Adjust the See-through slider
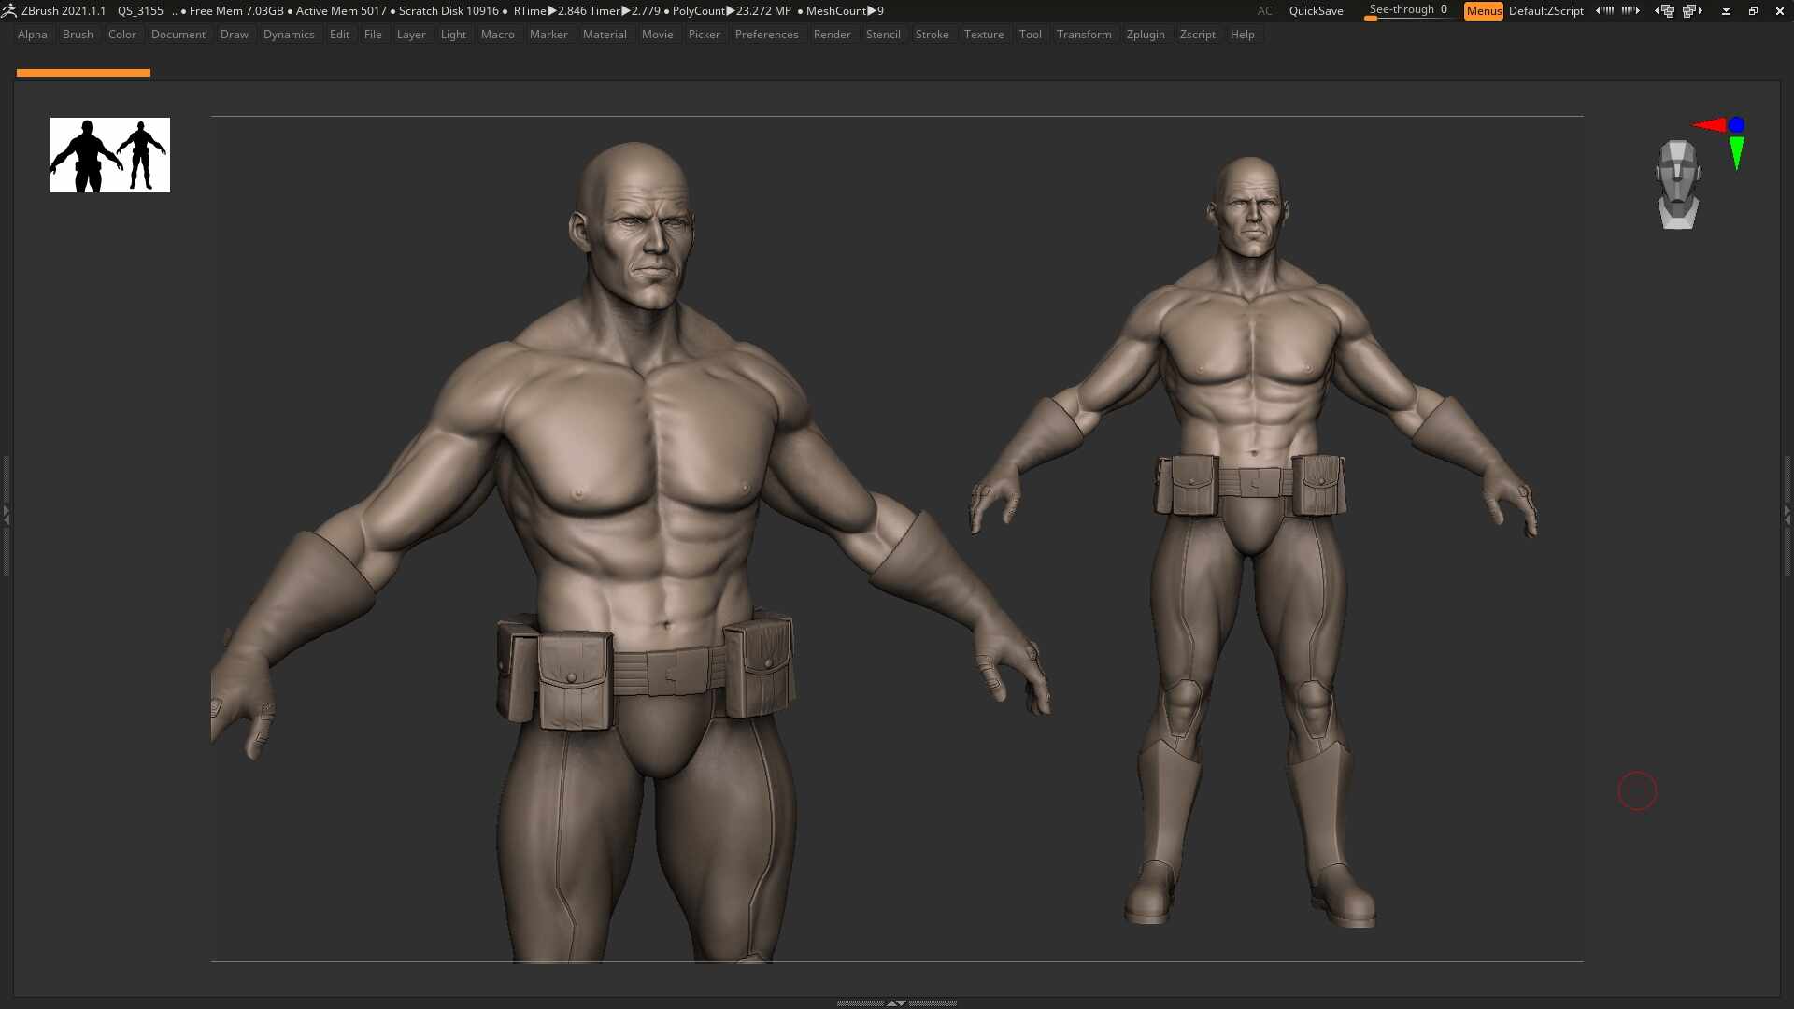Image resolution: width=1794 pixels, height=1009 pixels. (x=1408, y=11)
